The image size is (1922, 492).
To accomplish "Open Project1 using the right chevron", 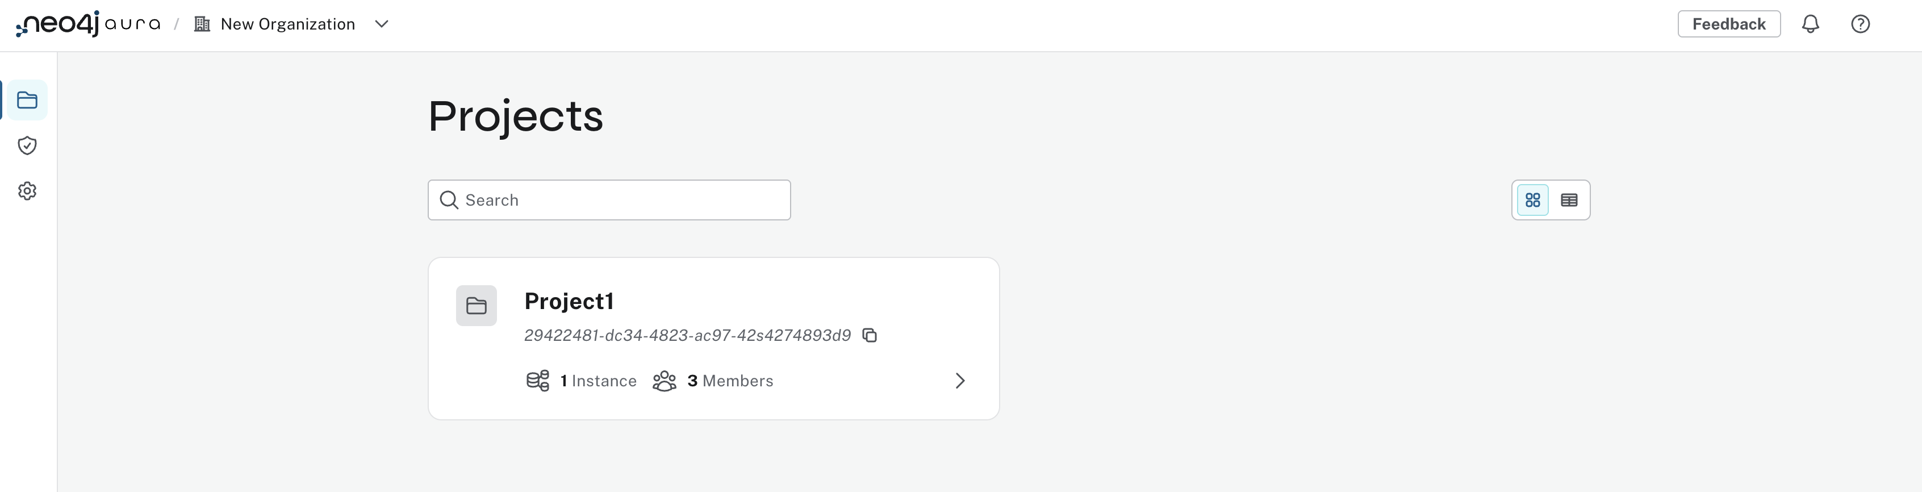I will (x=959, y=381).
